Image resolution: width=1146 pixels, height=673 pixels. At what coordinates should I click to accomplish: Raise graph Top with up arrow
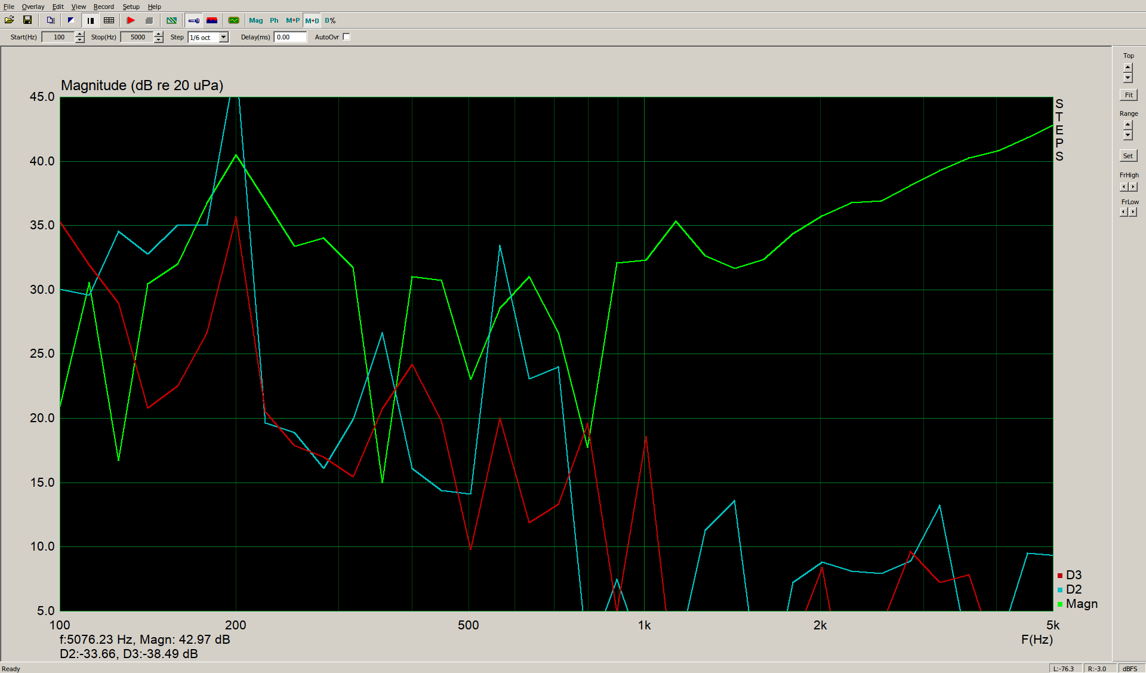(1128, 67)
